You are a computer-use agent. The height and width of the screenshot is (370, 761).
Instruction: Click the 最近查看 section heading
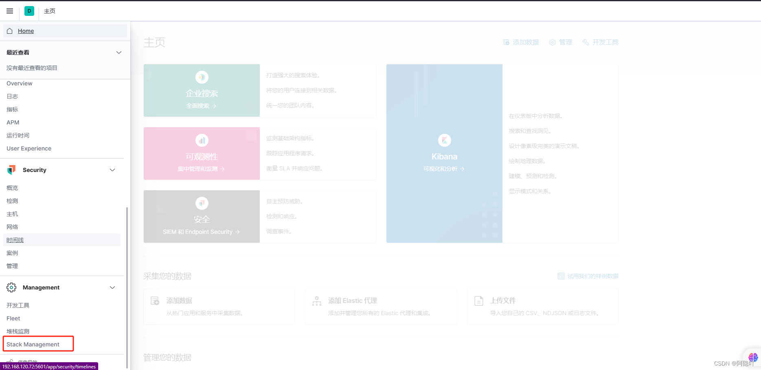click(18, 52)
